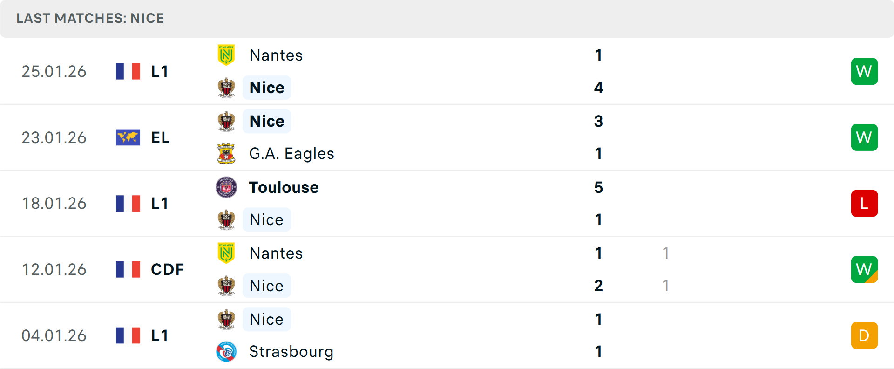
Task: Click the Nice crest in the G.A. Eagles match
Action: coord(226,122)
